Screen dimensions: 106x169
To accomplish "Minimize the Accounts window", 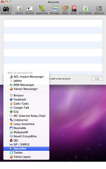I will point(6,2).
